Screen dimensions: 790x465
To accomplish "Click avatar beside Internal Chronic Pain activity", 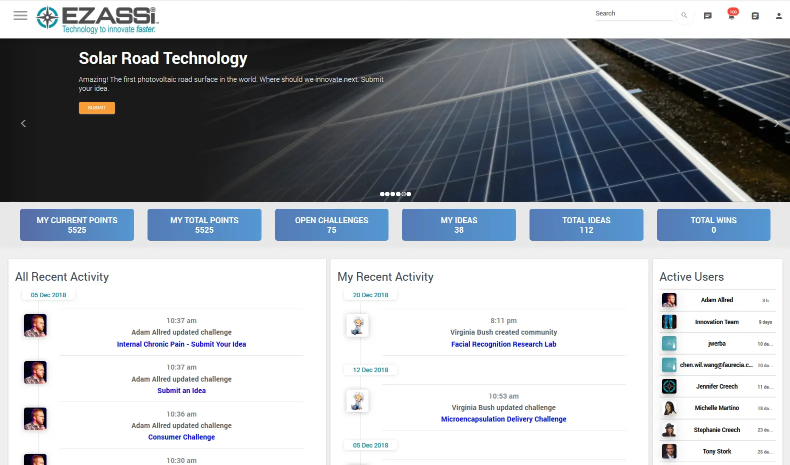I will [x=35, y=325].
